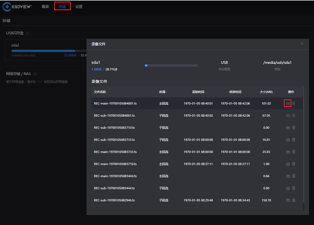Select file name REC-main-19700105084001.ts
The image size is (314, 225).
pos(115,103)
